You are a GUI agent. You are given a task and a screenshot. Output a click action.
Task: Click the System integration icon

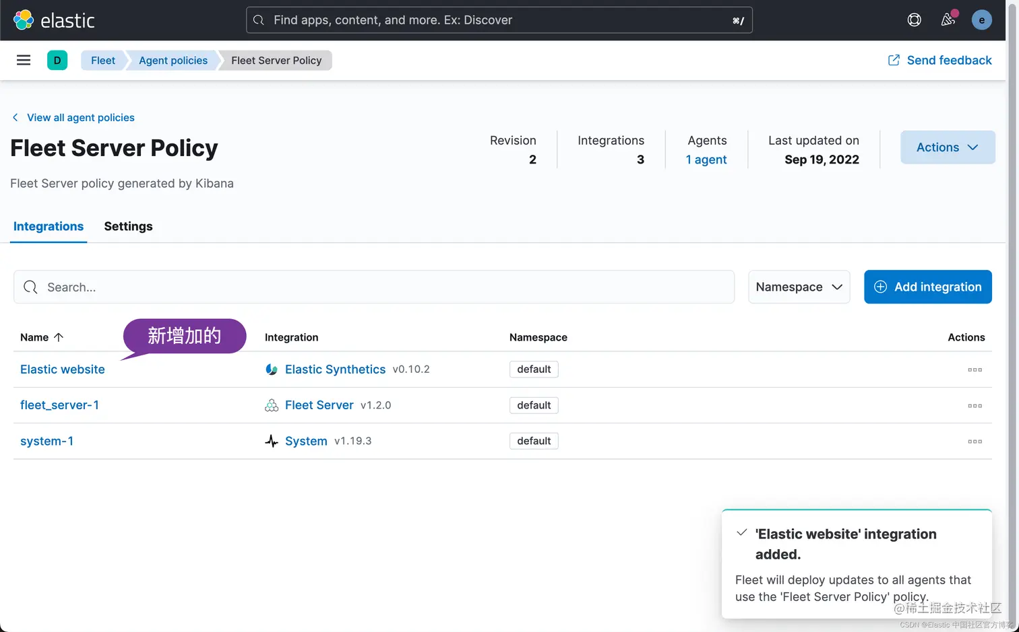272,441
